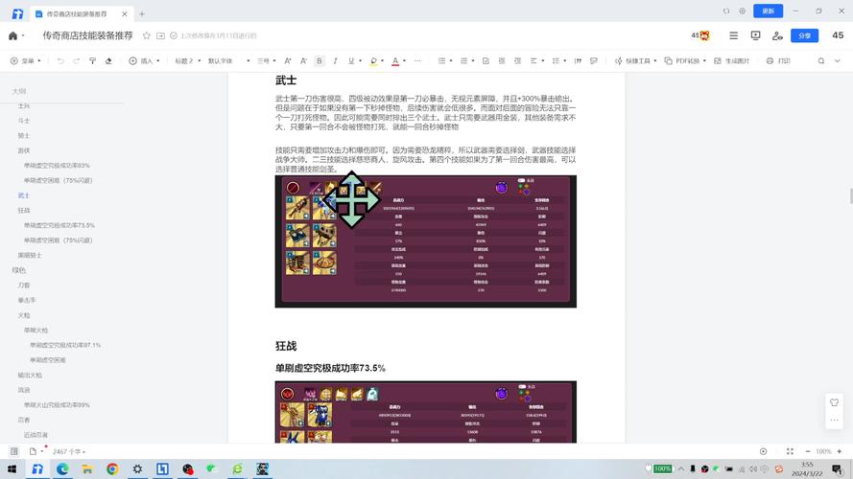Open the 标题 2 heading style dropdown
The height and width of the screenshot is (479, 853).
point(188,60)
